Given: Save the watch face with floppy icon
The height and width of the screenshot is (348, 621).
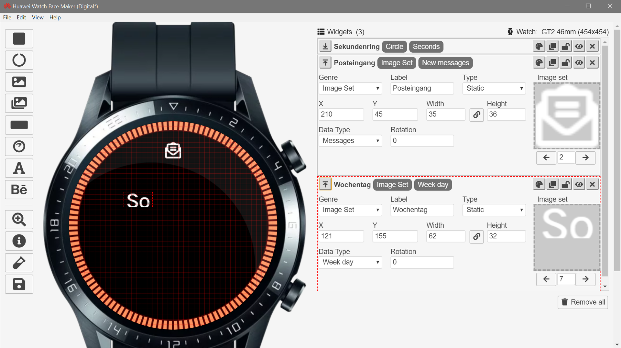Looking at the screenshot, I should click(x=19, y=284).
